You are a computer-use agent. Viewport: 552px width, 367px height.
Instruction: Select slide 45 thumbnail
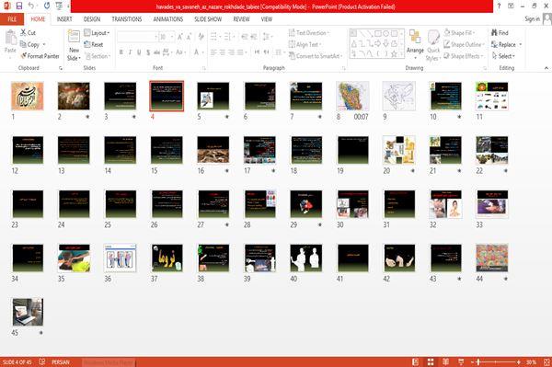click(x=28, y=312)
